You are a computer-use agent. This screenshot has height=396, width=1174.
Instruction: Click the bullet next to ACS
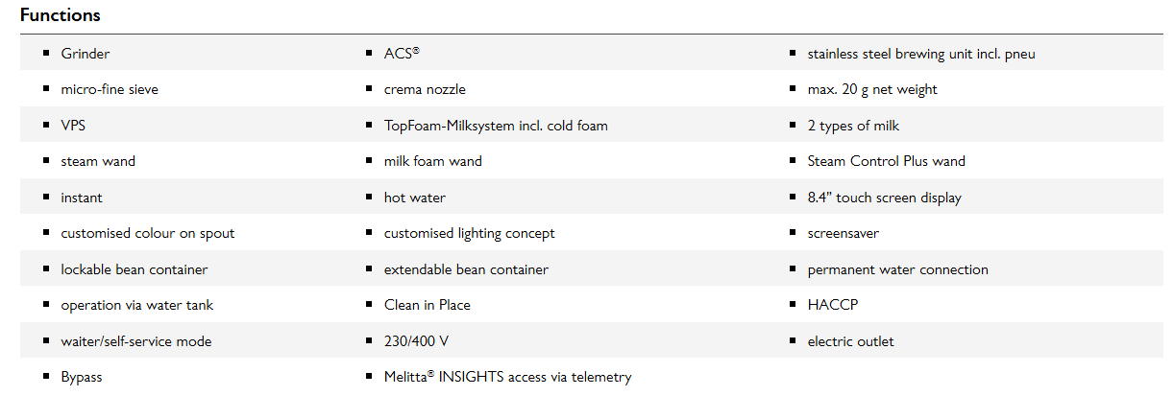pyautogui.click(x=370, y=53)
